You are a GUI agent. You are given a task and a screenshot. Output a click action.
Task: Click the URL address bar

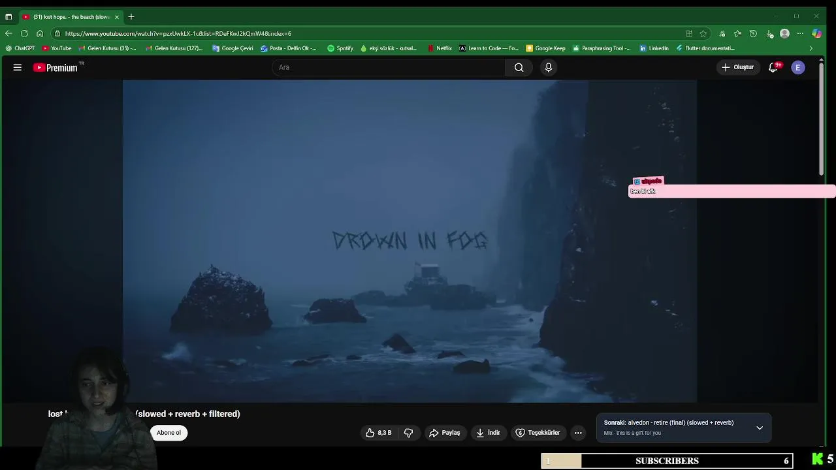click(x=366, y=33)
